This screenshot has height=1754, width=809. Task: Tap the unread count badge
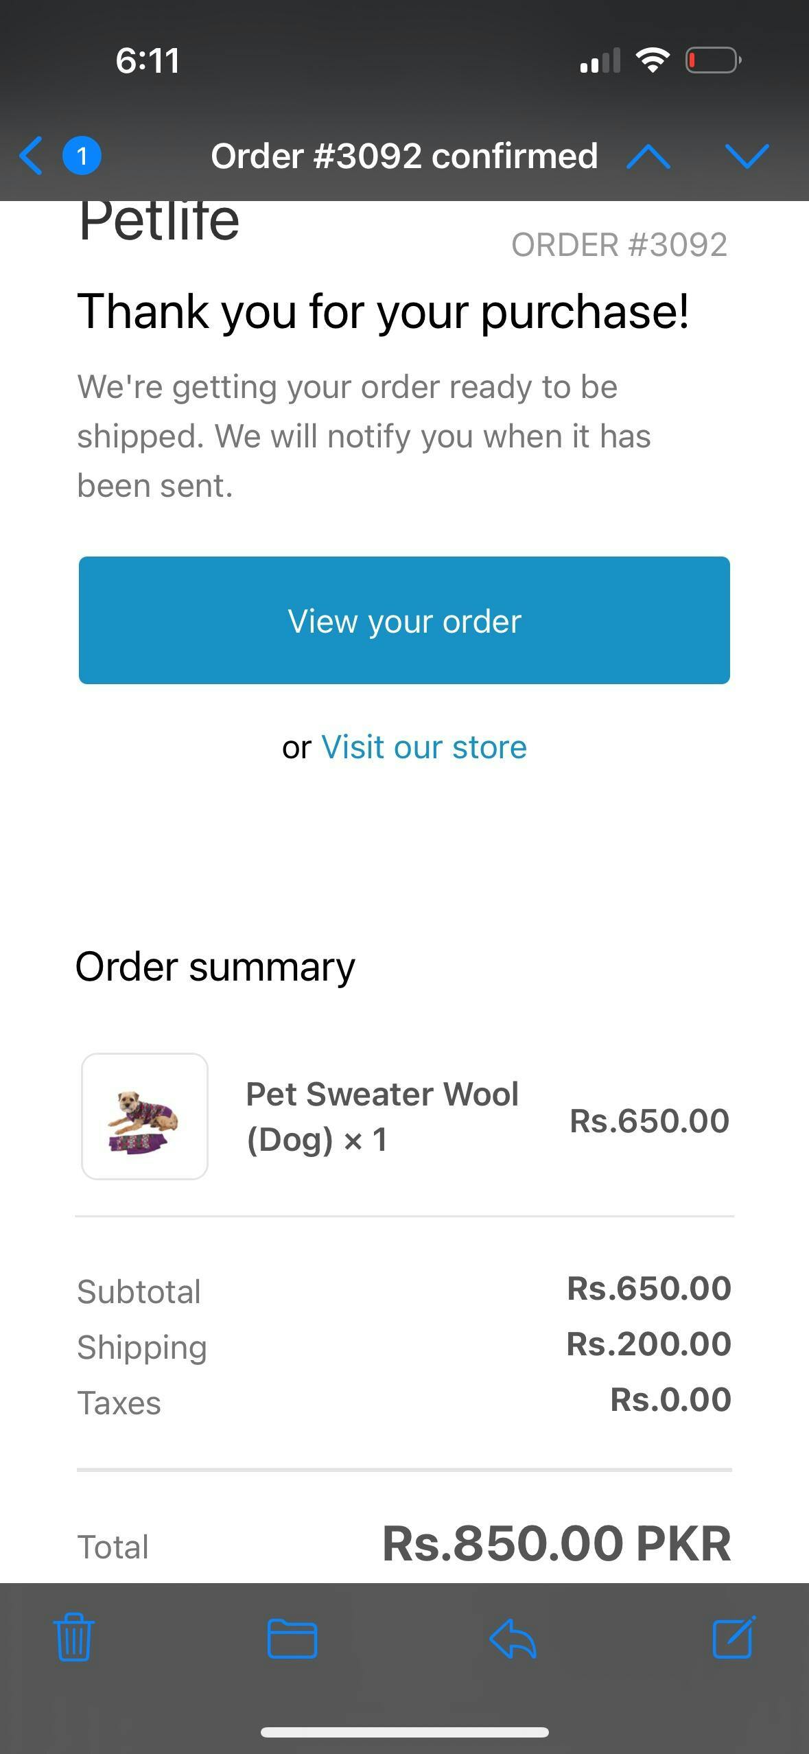[82, 156]
